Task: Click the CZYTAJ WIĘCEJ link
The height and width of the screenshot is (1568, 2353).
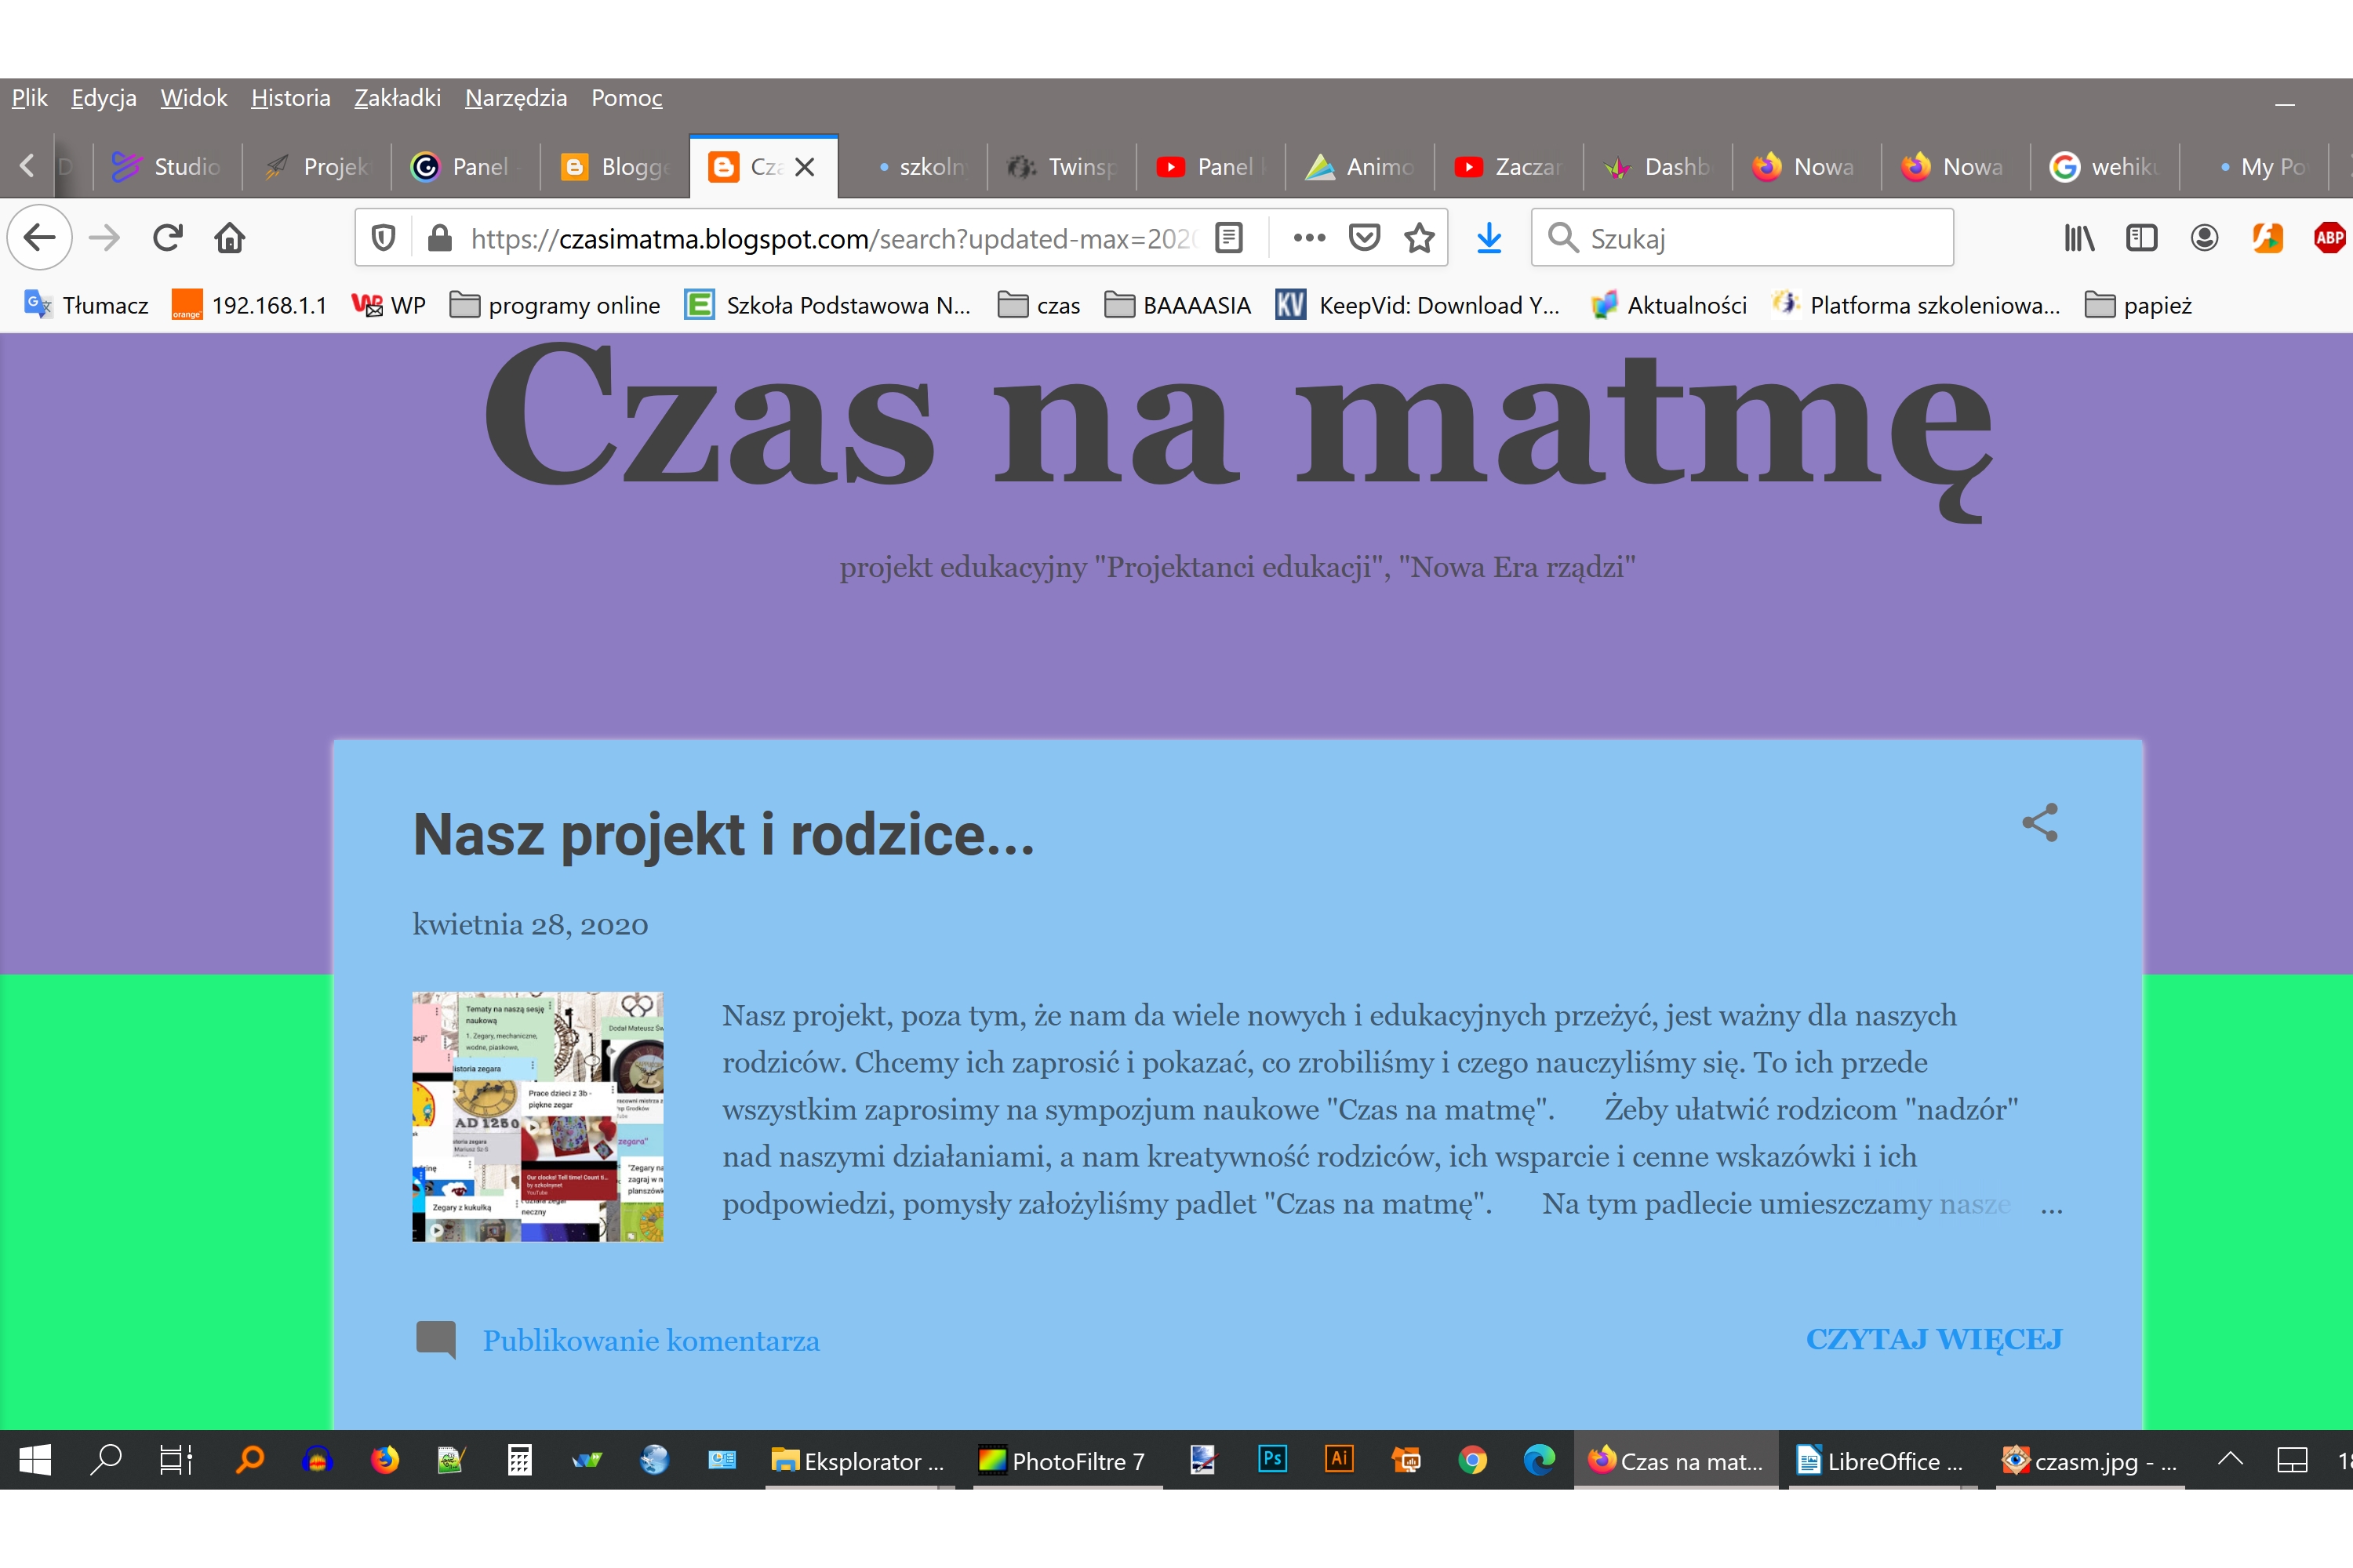Action: [1933, 1339]
